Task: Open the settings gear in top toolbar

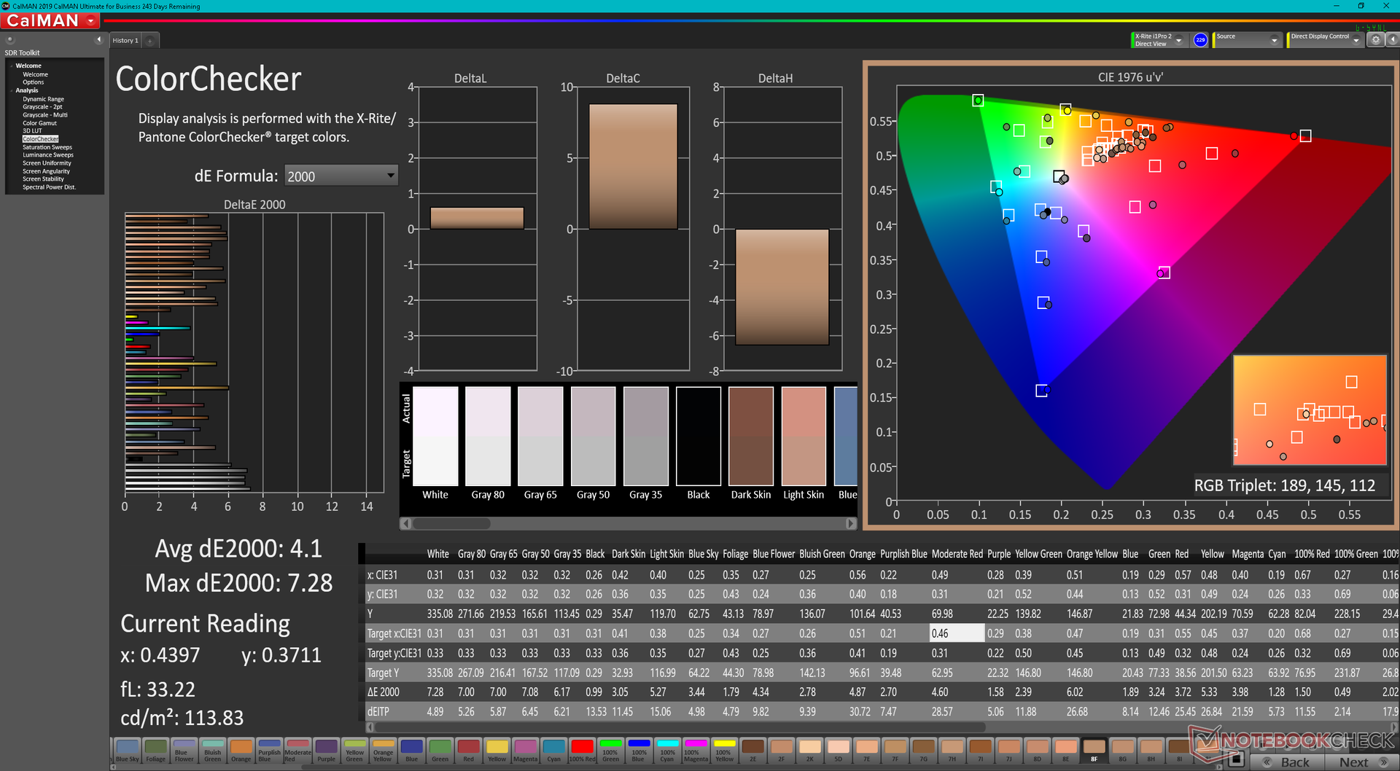Action: coord(1375,40)
